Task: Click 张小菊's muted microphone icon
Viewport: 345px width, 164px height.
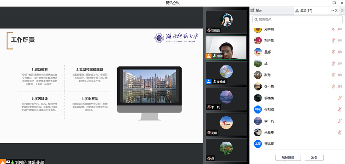Action: [333, 87]
